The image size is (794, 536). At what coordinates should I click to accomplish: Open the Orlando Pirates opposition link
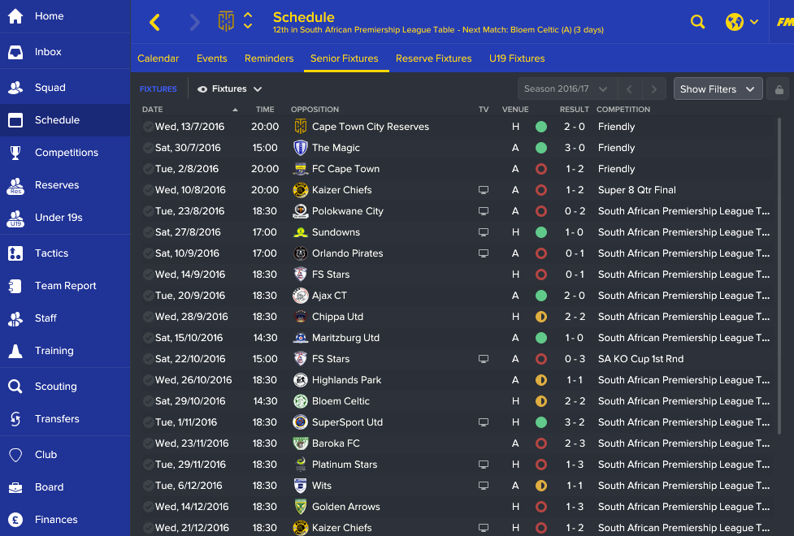point(347,253)
